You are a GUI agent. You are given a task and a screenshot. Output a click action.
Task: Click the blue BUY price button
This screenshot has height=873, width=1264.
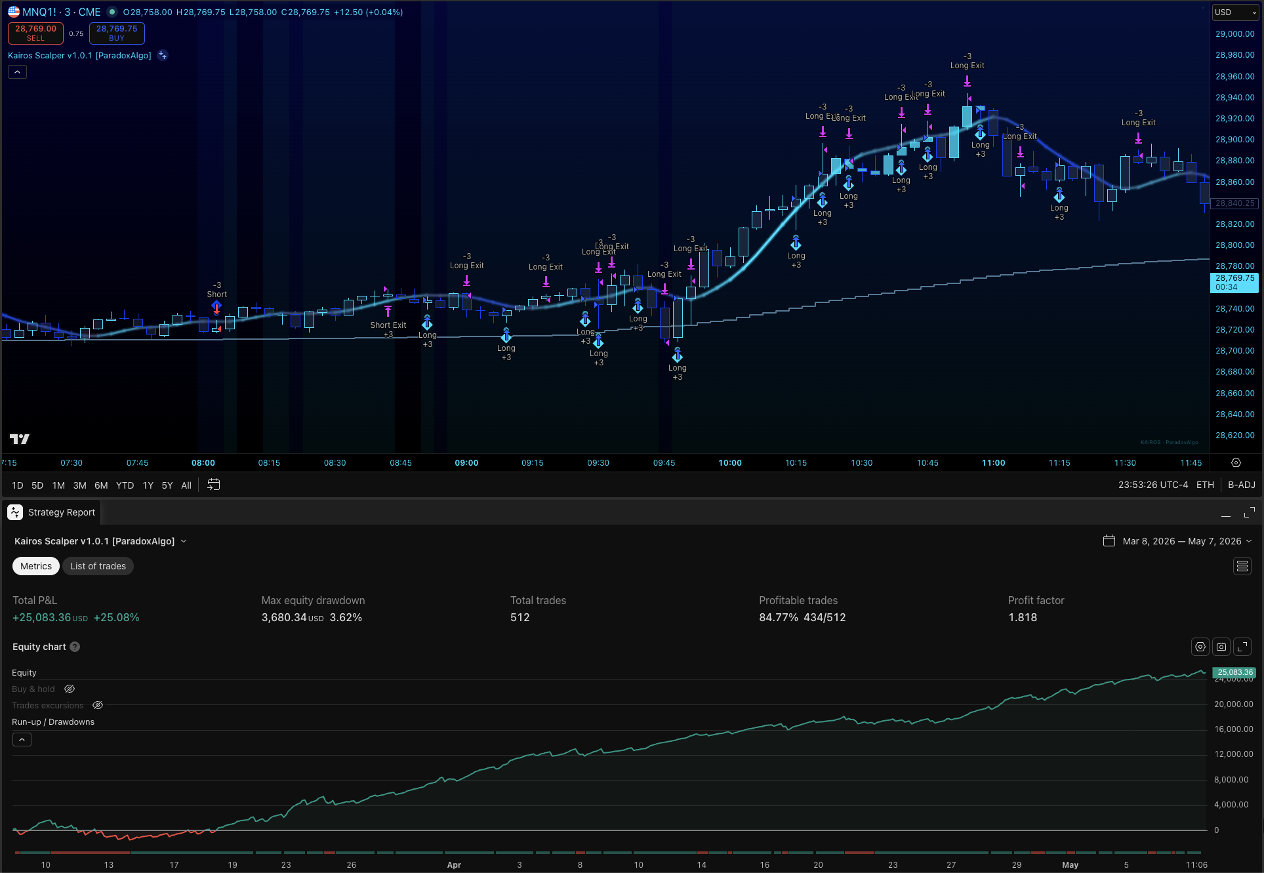click(x=117, y=33)
